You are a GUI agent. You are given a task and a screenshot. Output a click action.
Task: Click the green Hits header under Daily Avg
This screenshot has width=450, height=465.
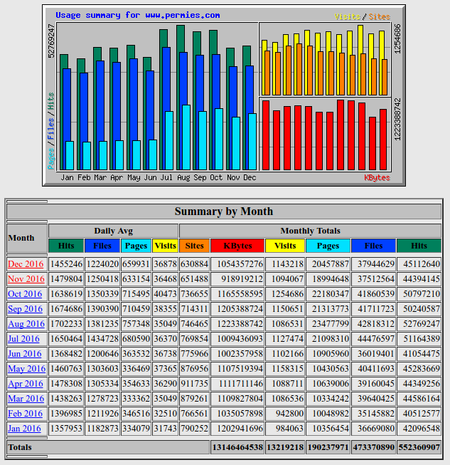pos(66,246)
